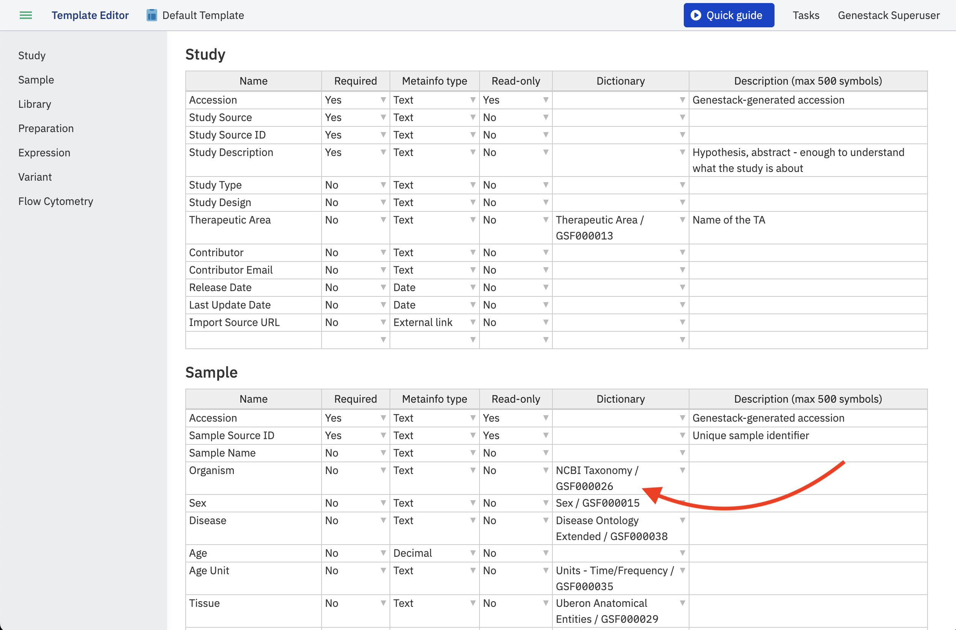Click the Quick guide button

(729, 15)
